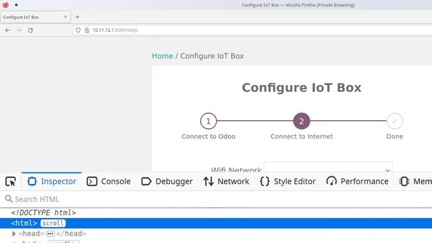Click the ellipsis badge in head node
Image resolution: width=432 pixels, height=243 pixels.
(x=50, y=234)
